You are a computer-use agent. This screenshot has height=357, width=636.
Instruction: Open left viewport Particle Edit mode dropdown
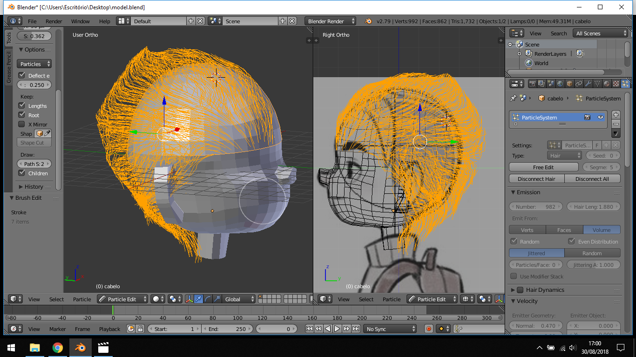[123, 299]
